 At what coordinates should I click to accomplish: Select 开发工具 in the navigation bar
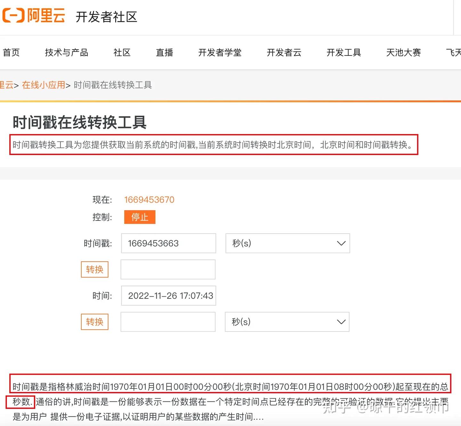pos(344,53)
